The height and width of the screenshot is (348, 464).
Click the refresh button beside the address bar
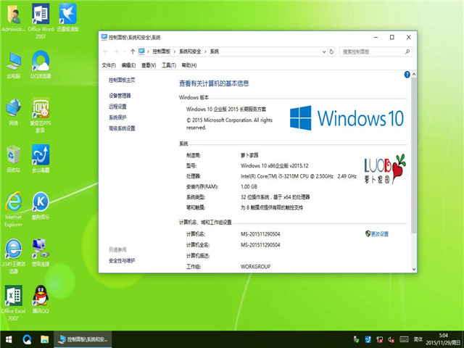pyautogui.click(x=331, y=51)
